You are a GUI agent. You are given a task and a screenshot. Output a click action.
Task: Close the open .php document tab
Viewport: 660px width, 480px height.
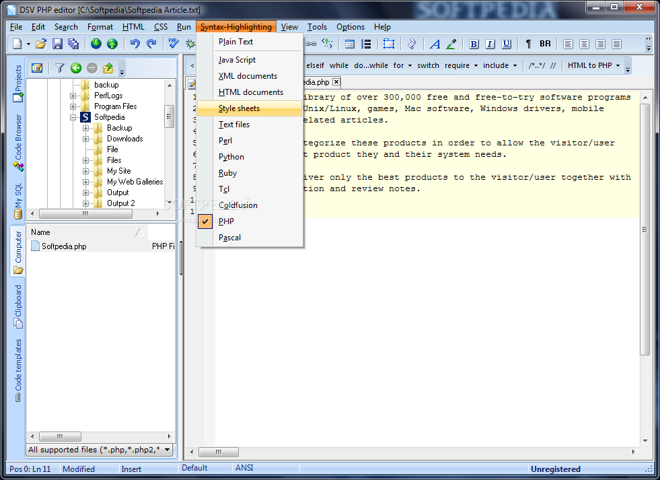(x=336, y=82)
